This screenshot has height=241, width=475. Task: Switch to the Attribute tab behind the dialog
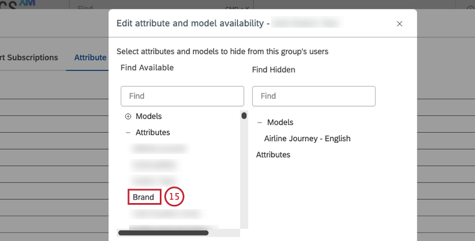[x=90, y=57]
